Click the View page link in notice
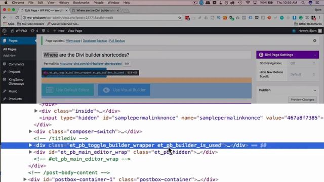 [73, 41]
